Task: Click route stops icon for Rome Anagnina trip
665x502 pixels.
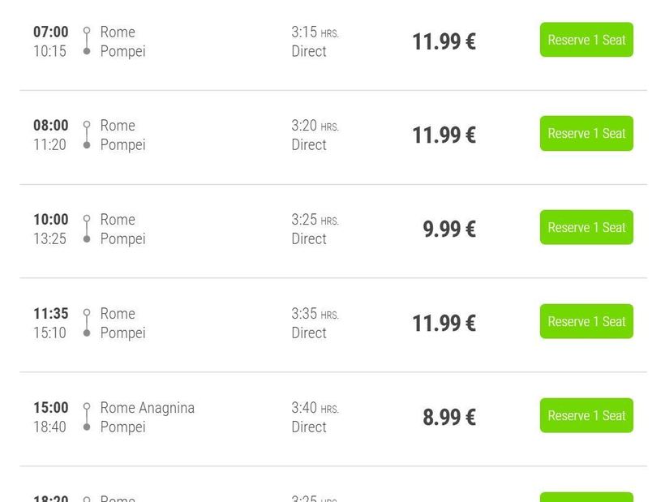Action: (x=87, y=417)
